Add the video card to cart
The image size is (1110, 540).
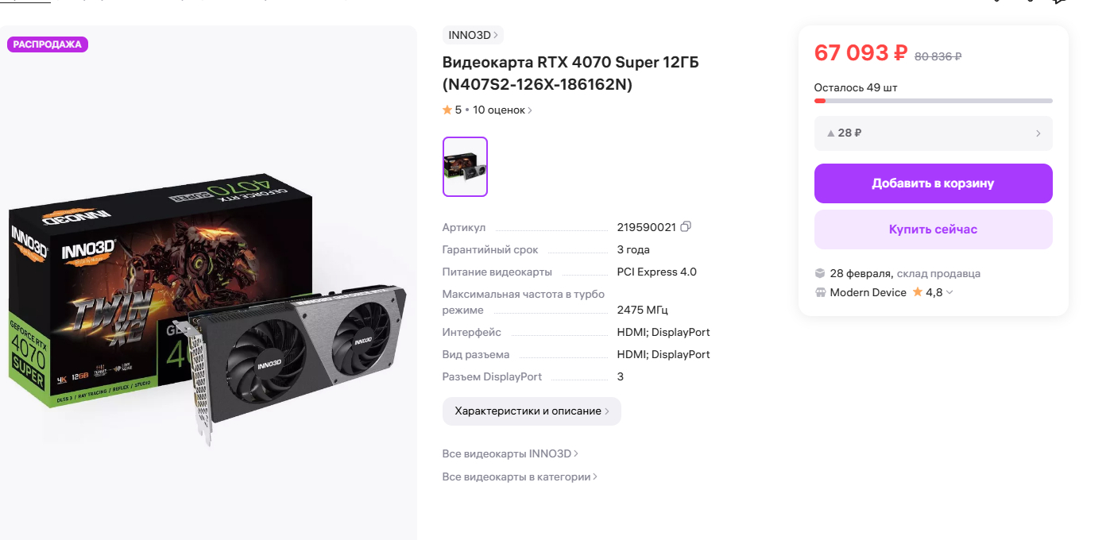point(933,183)
